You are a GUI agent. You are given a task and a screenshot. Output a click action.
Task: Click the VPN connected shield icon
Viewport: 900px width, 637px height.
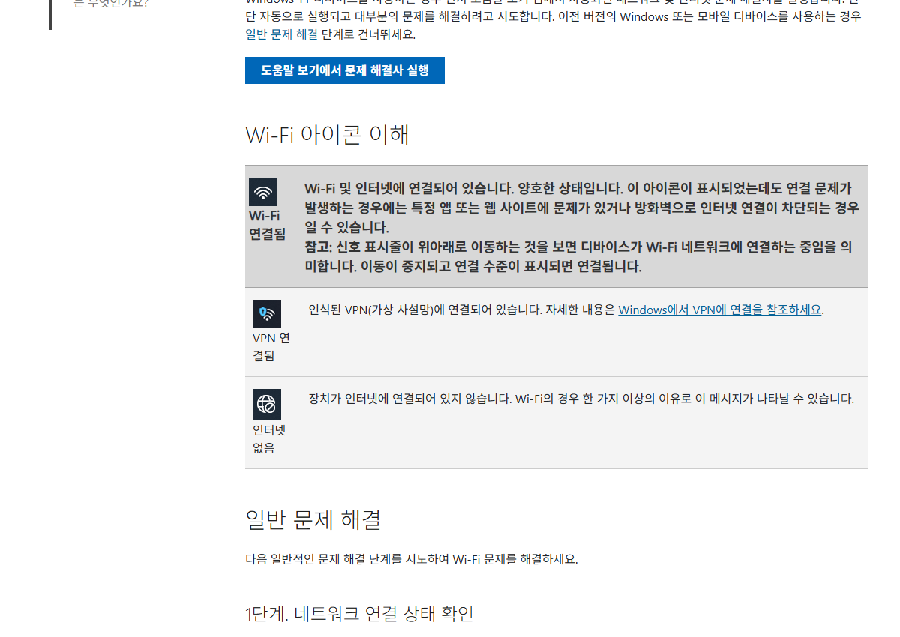[x=267, y=314]
